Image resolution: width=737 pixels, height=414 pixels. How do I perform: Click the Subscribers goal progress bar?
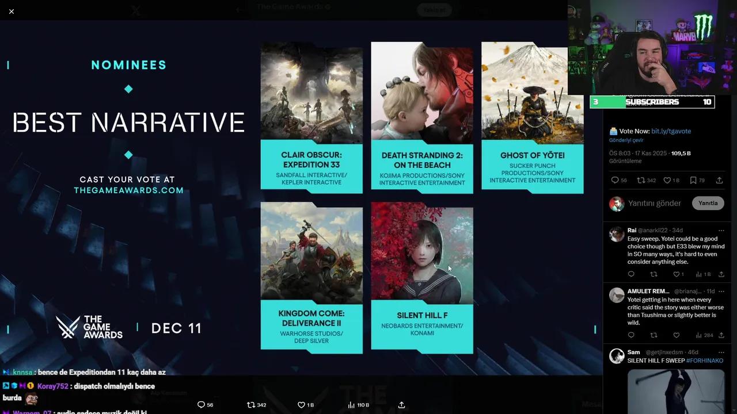pos(652,102)
